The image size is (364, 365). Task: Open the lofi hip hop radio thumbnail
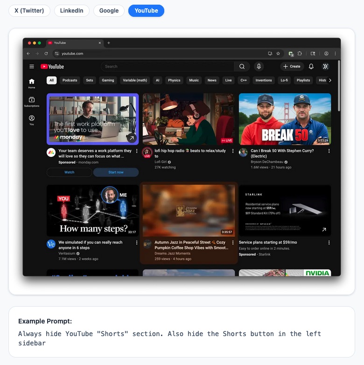click(x=189, y=119)
